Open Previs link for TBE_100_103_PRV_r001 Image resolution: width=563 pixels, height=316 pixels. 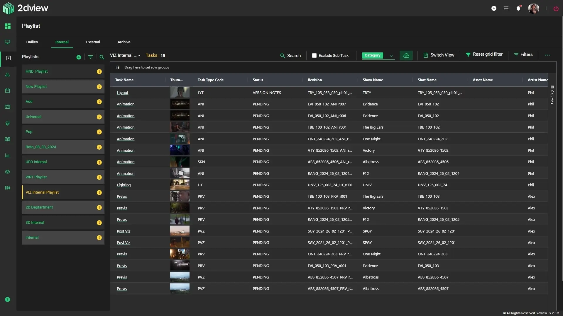(122, 197)
